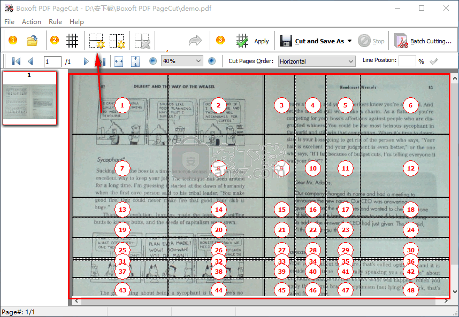Add a horizontal cut line

[97, 41]
